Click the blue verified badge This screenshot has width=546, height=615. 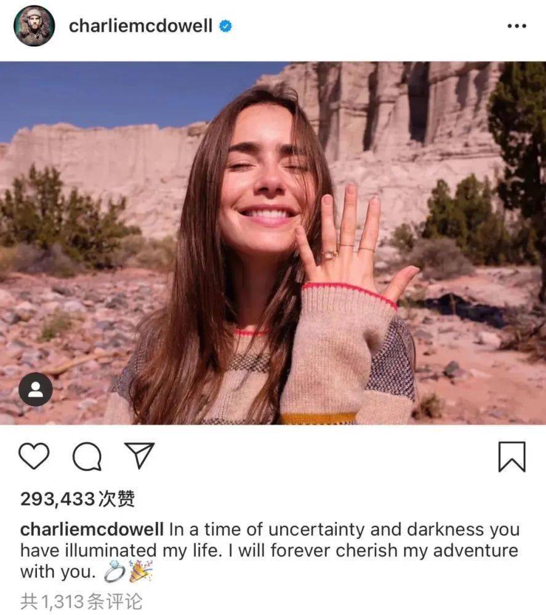(225, 26)
